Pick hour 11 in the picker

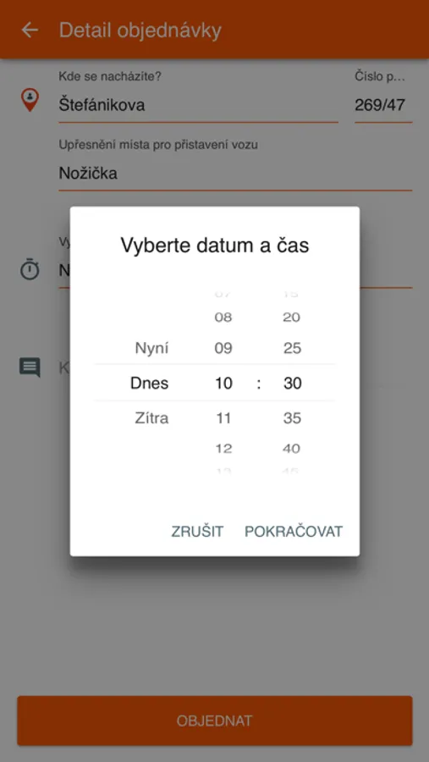point(223,418)
